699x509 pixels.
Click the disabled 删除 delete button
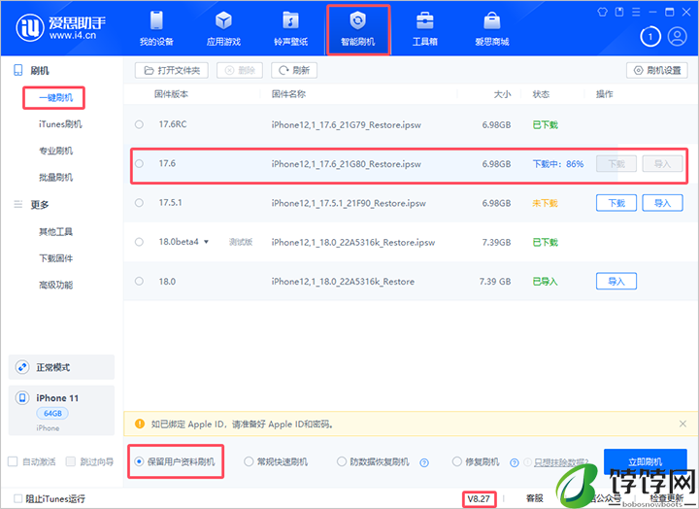point(240,71)
